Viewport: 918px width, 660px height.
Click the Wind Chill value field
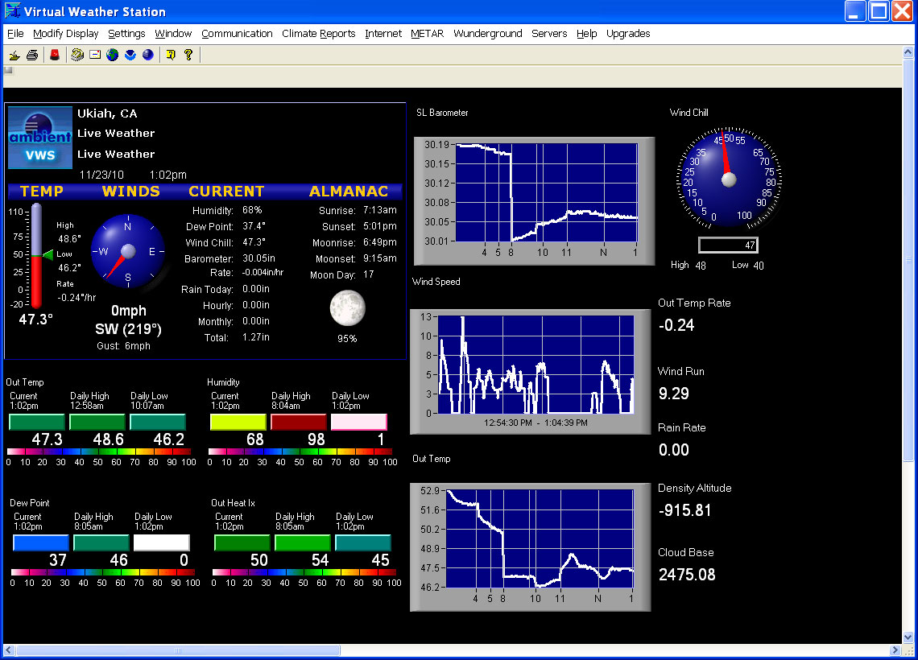click(728, 245)
